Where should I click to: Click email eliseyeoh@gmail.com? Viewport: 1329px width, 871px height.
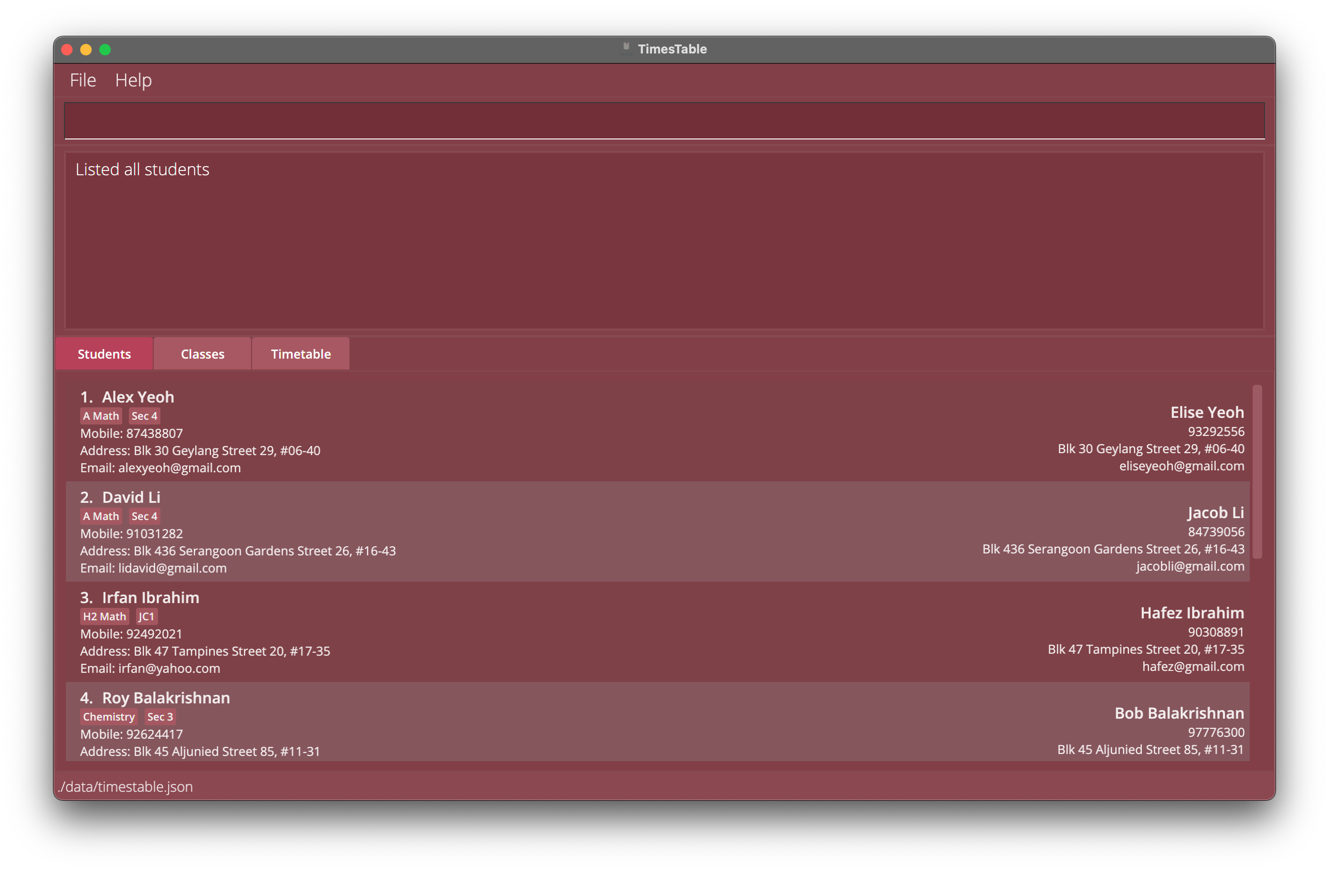point(1181,467)
